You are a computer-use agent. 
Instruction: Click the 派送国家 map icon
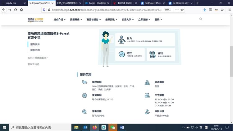pyautogui.click(x=147, y=83)
